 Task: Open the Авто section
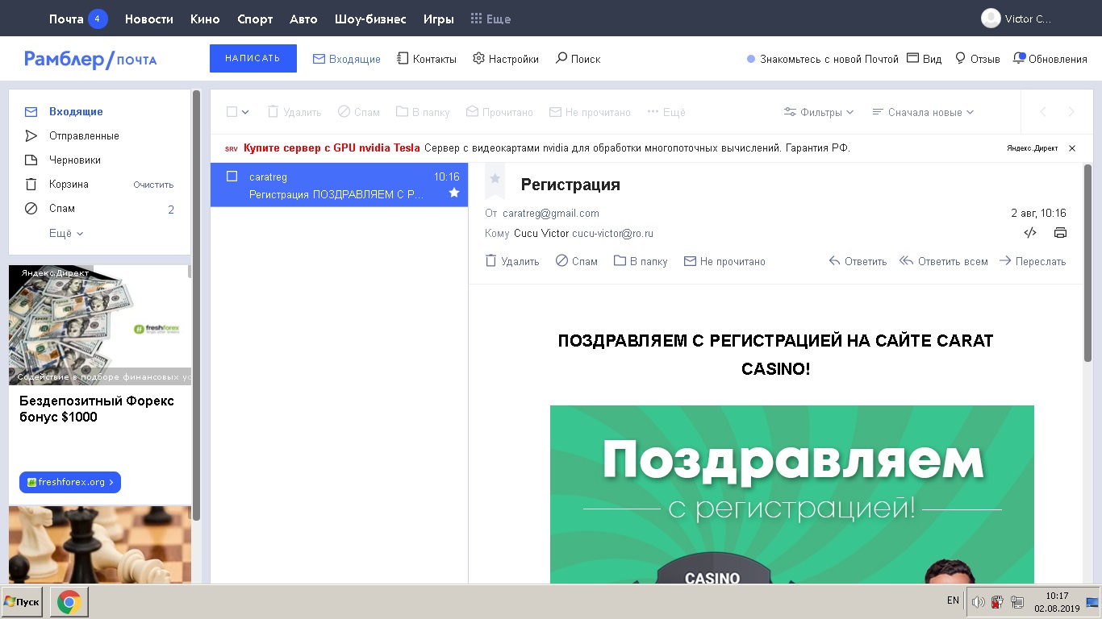[x=303, y=19]
